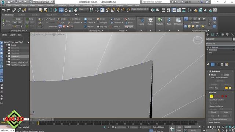Image resolution: width=235 pixels, height=132 pixels.
Task: Open the Modify panel tab icon
Action: pyautogui.click(x=213, y=34)
